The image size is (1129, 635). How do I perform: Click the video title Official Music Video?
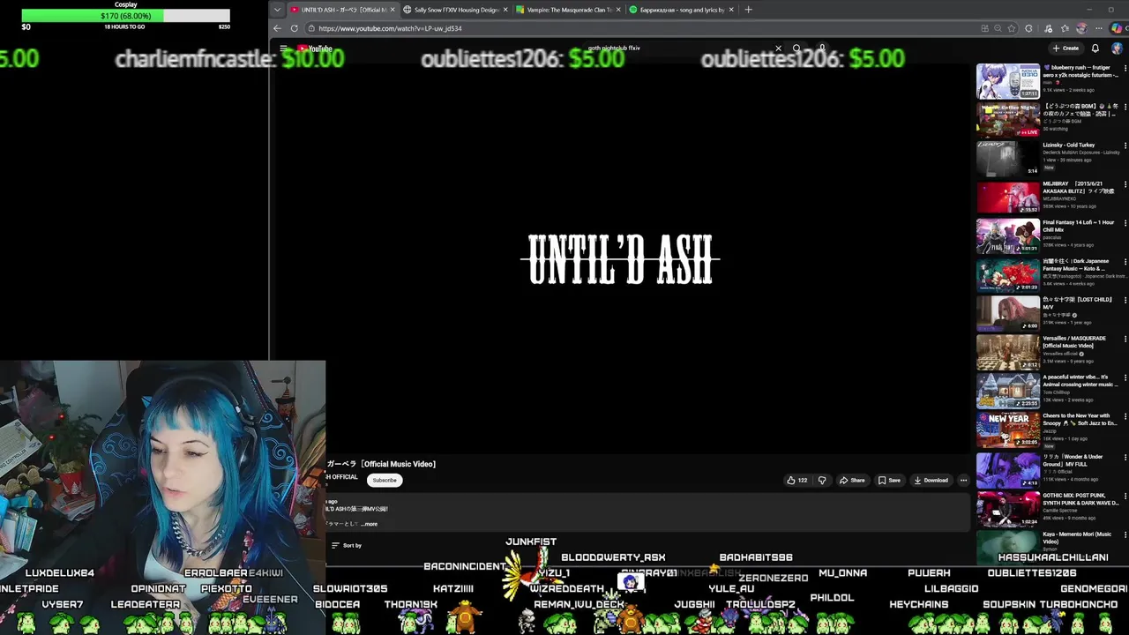381,464
